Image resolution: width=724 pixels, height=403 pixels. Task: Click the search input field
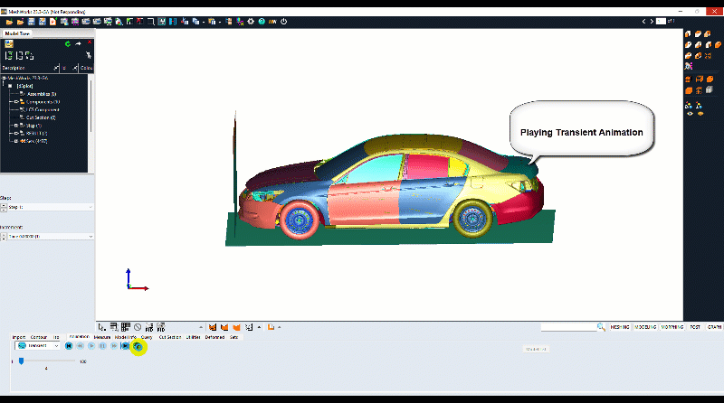click(568, 326)
